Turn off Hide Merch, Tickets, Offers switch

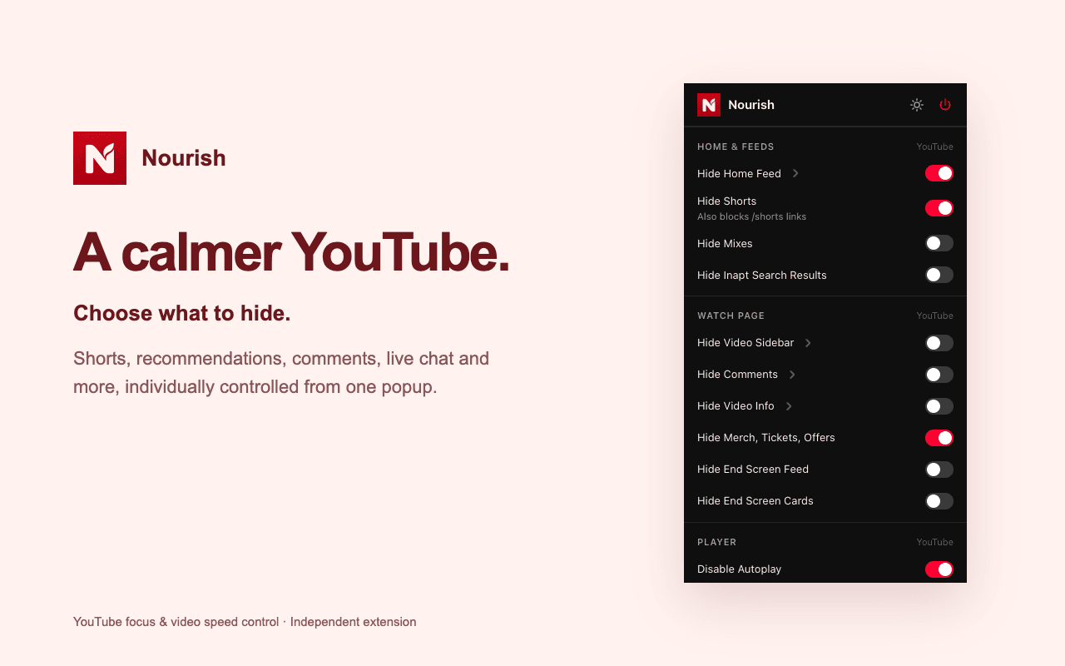(x=939, y=438)
